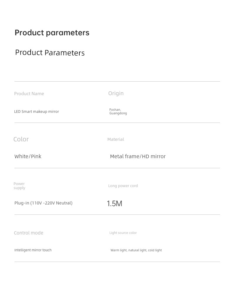Select the 'Material' label
Screen dimensions: 233x284
[x=116, y=139]
